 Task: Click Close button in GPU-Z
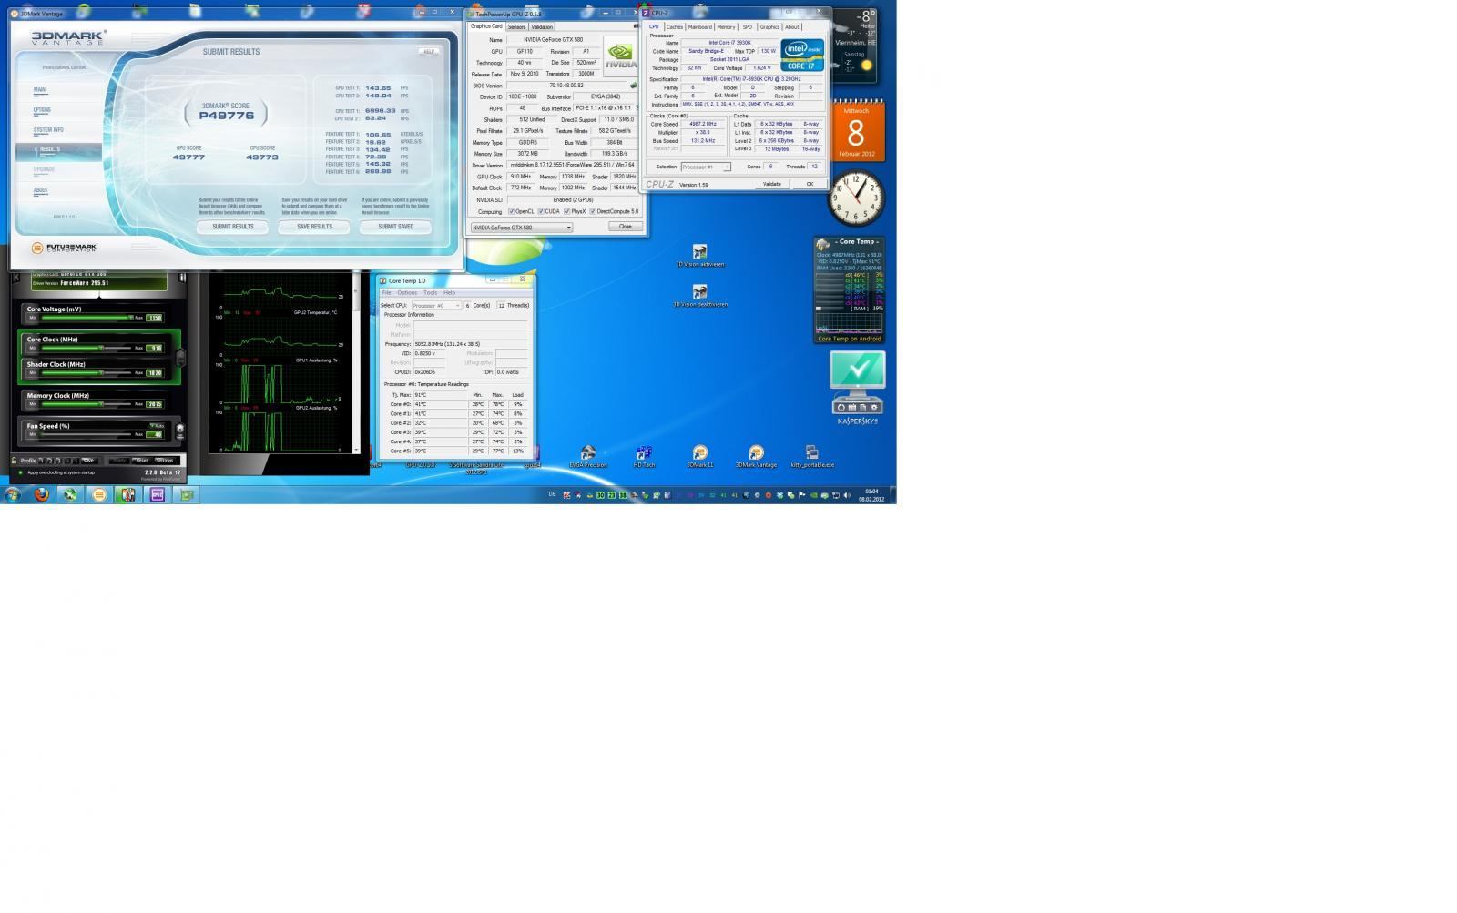626,227
